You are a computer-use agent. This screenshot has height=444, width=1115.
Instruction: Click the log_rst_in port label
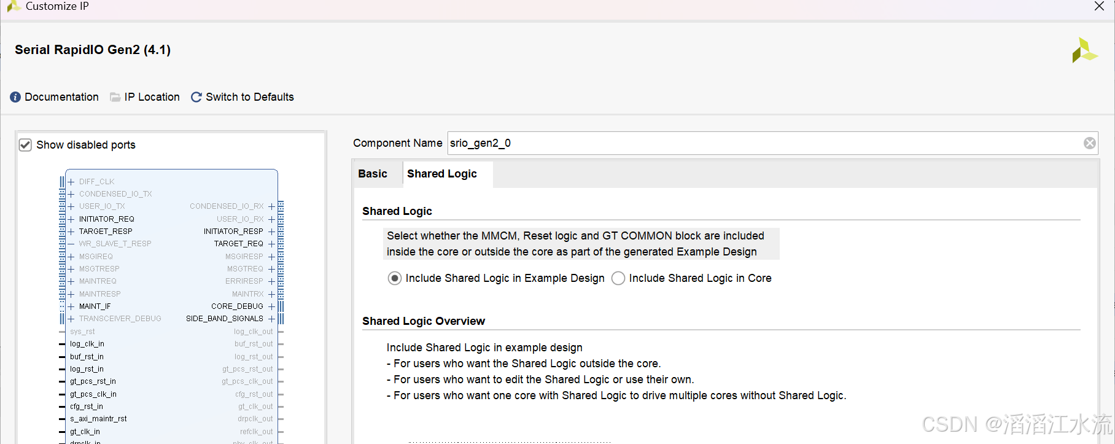click(87, 369)
